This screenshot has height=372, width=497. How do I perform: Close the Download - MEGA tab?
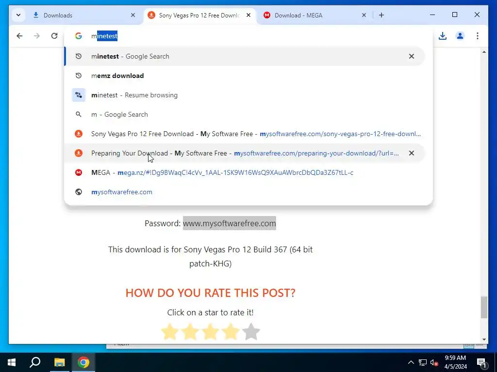[x=364, y=15]
